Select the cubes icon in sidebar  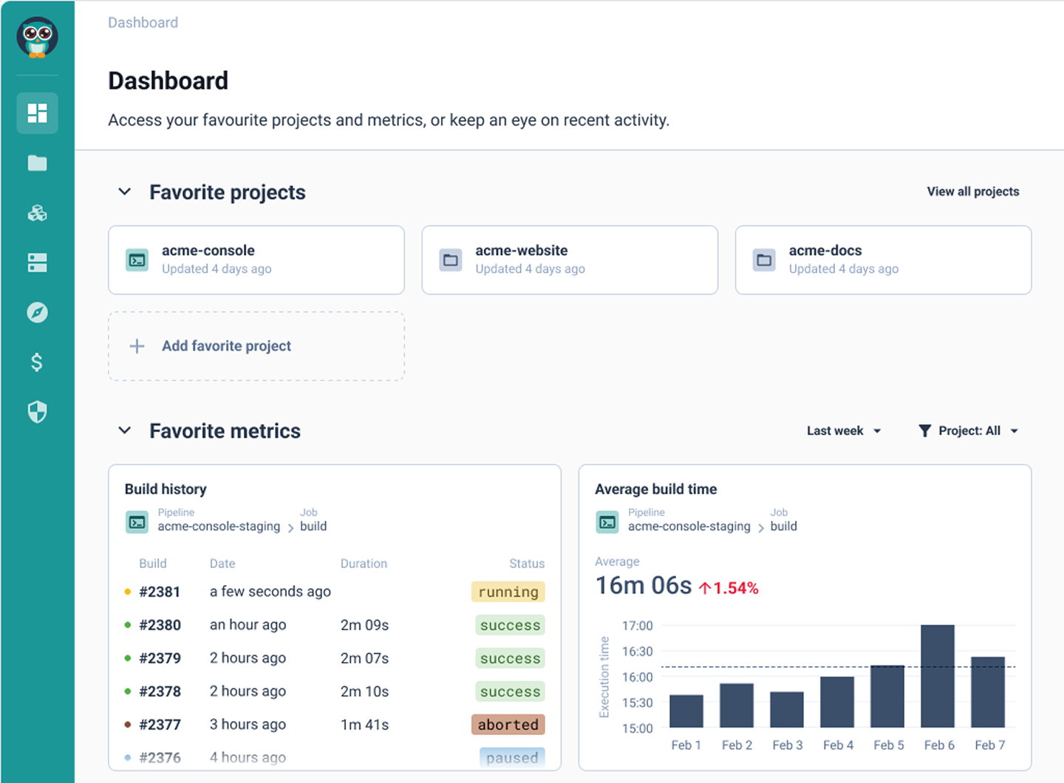[x=37, y=213]
